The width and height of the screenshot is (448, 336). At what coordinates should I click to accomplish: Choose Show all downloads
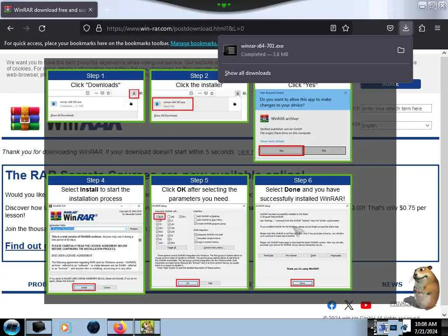(x=248, y=73)
